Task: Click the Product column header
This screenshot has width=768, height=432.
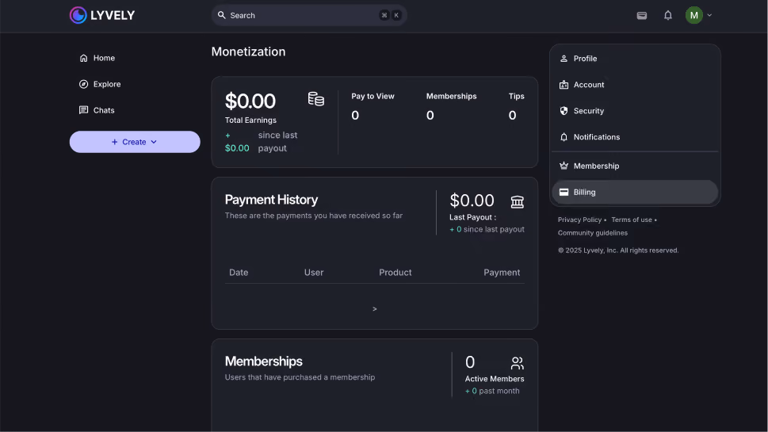Action: 395,273
